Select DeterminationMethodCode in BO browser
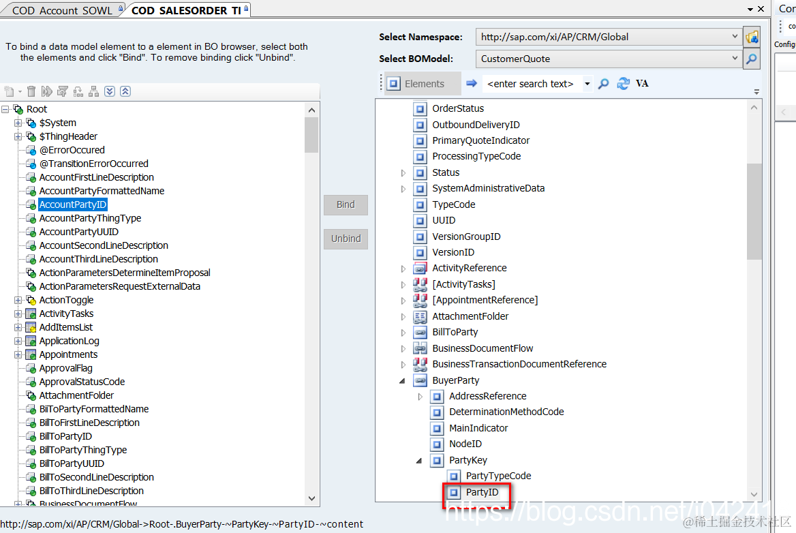796x533 pixels. coord(506,412)
